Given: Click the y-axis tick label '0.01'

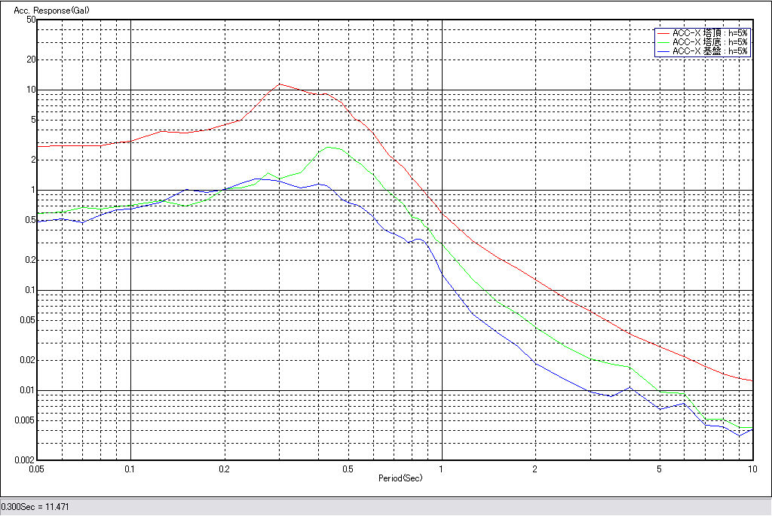Looking at the screenshot, I should pyautogui.click(x=28, y=390).
